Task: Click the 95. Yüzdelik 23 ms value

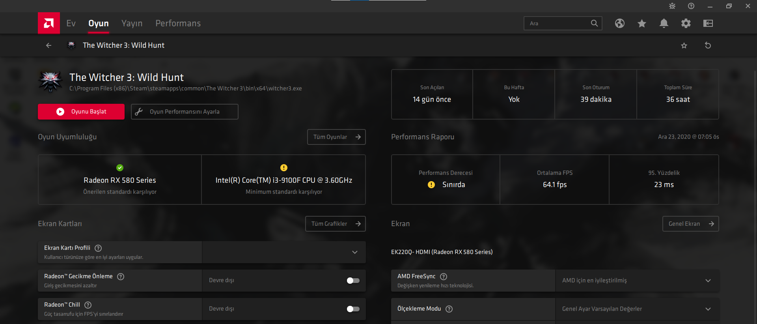Action: point(664,185)
